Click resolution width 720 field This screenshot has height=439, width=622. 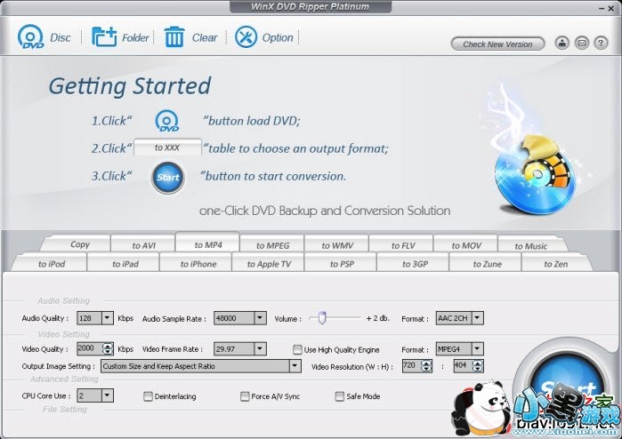pyautogui.click(x=411, y=366)
